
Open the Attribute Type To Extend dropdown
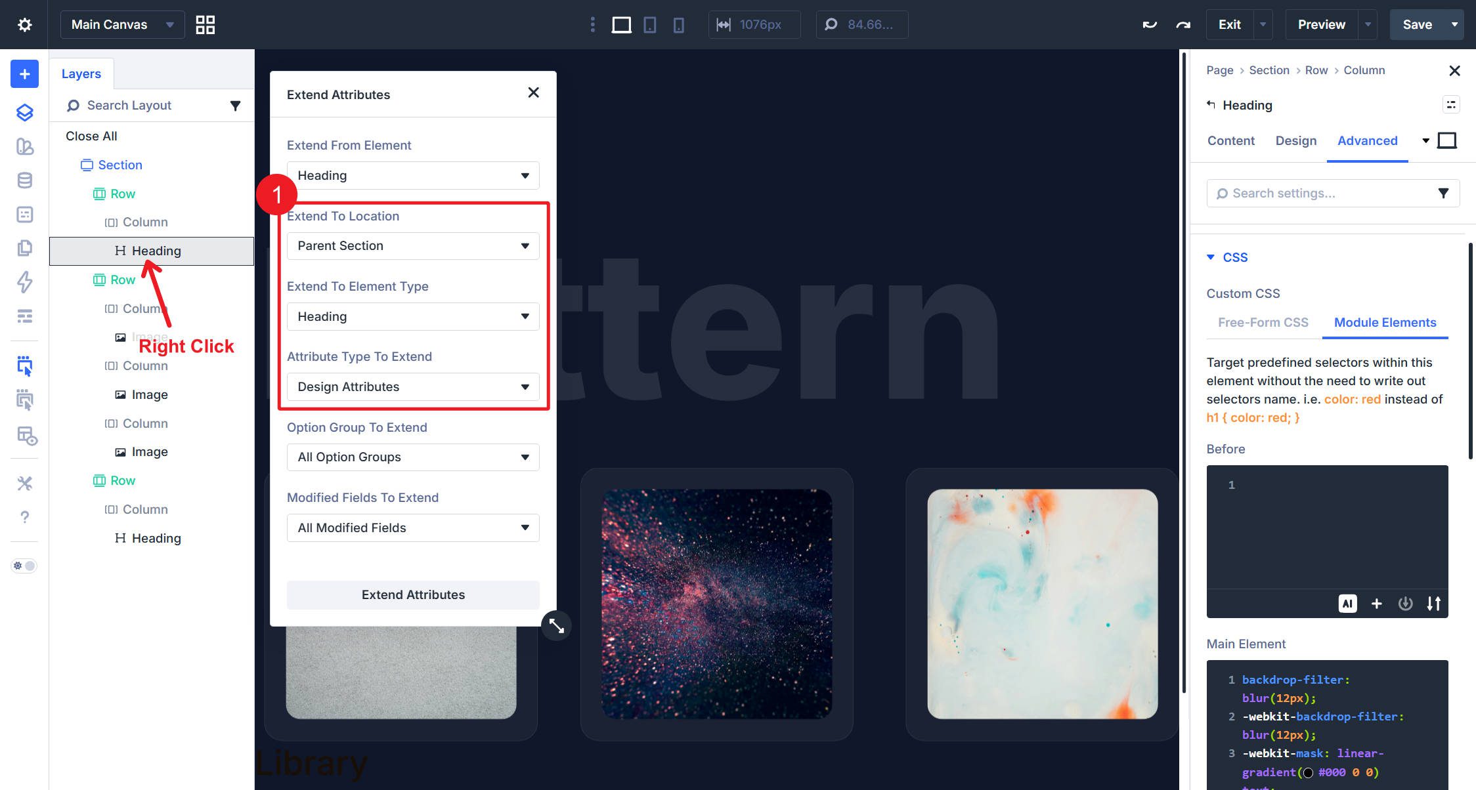[x=412, y=386]
